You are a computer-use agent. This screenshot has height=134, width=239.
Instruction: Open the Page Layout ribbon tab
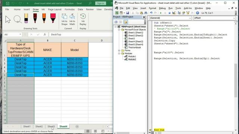click(x=55, y=9)
